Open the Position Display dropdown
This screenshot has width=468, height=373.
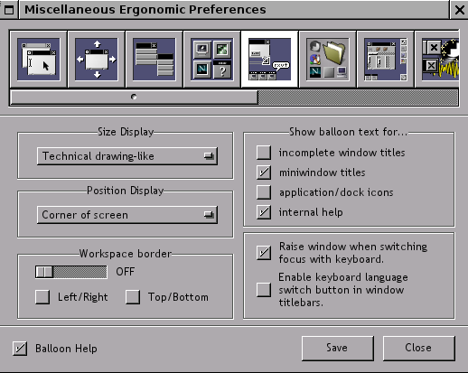pos(127,215)
